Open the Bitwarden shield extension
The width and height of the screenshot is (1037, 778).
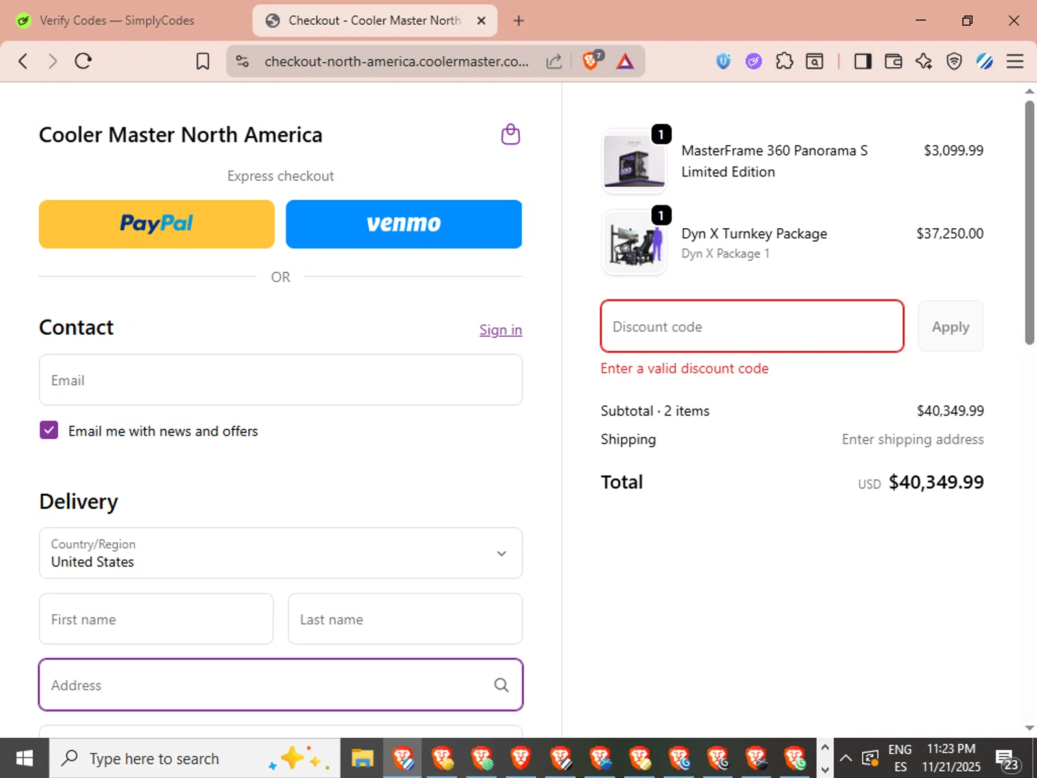click(x=723, y=62)
